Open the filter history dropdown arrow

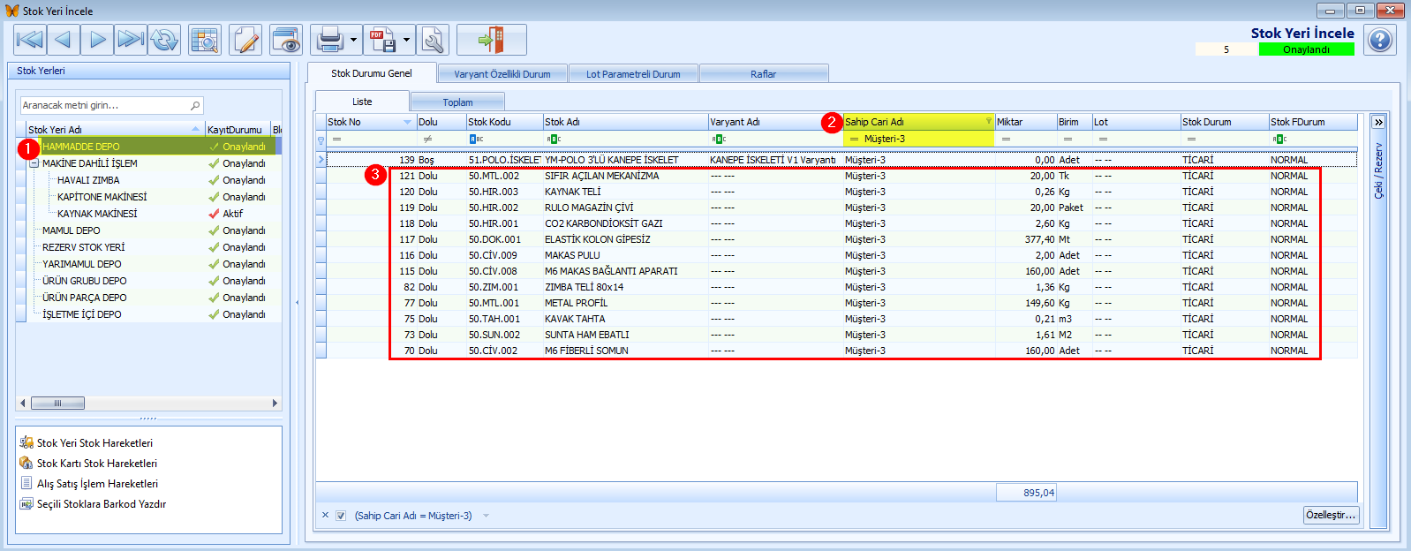point(486,516)
